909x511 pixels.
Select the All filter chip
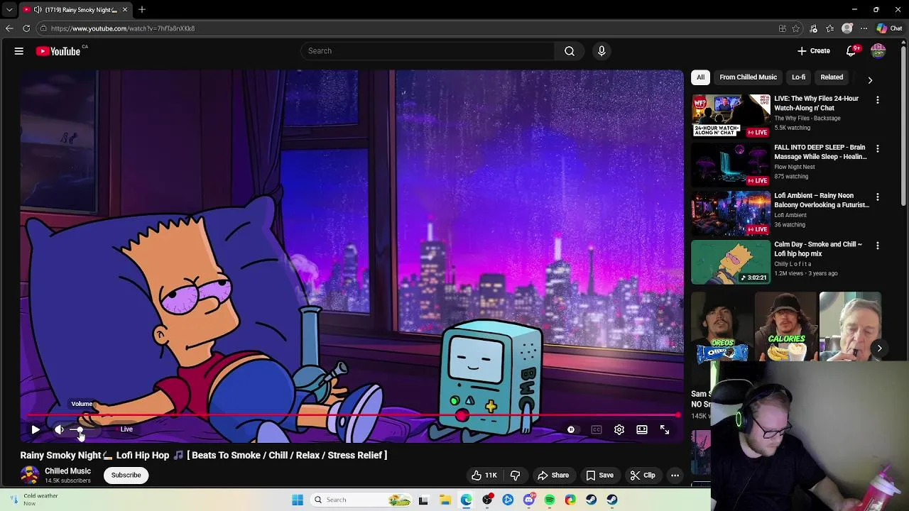click(x=700, y=77)
